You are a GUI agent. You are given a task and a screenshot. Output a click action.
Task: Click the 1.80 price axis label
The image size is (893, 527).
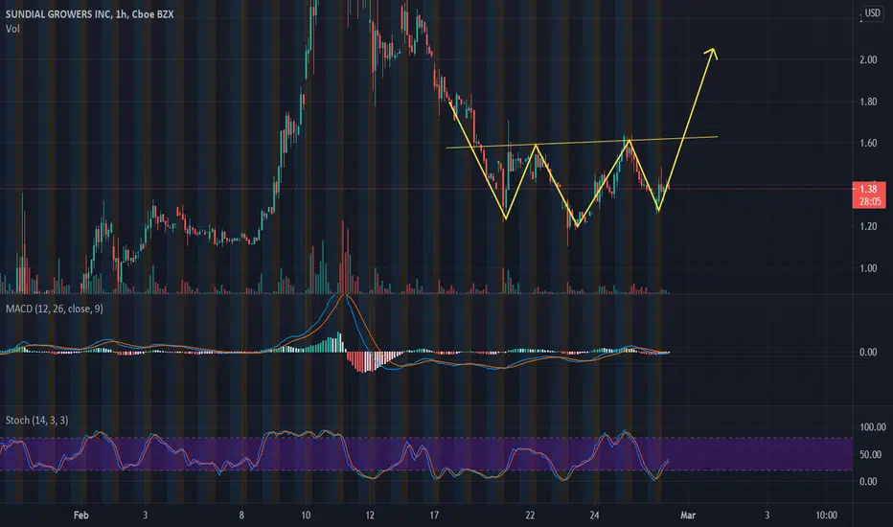[868, 102]
